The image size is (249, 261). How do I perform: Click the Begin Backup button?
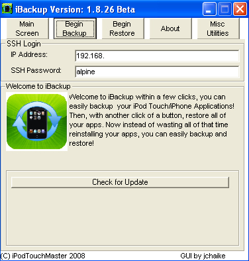pyautogui.click(x=75, y=28)
